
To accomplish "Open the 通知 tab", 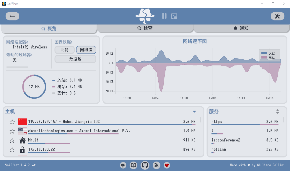I will [x=241, y=28].
